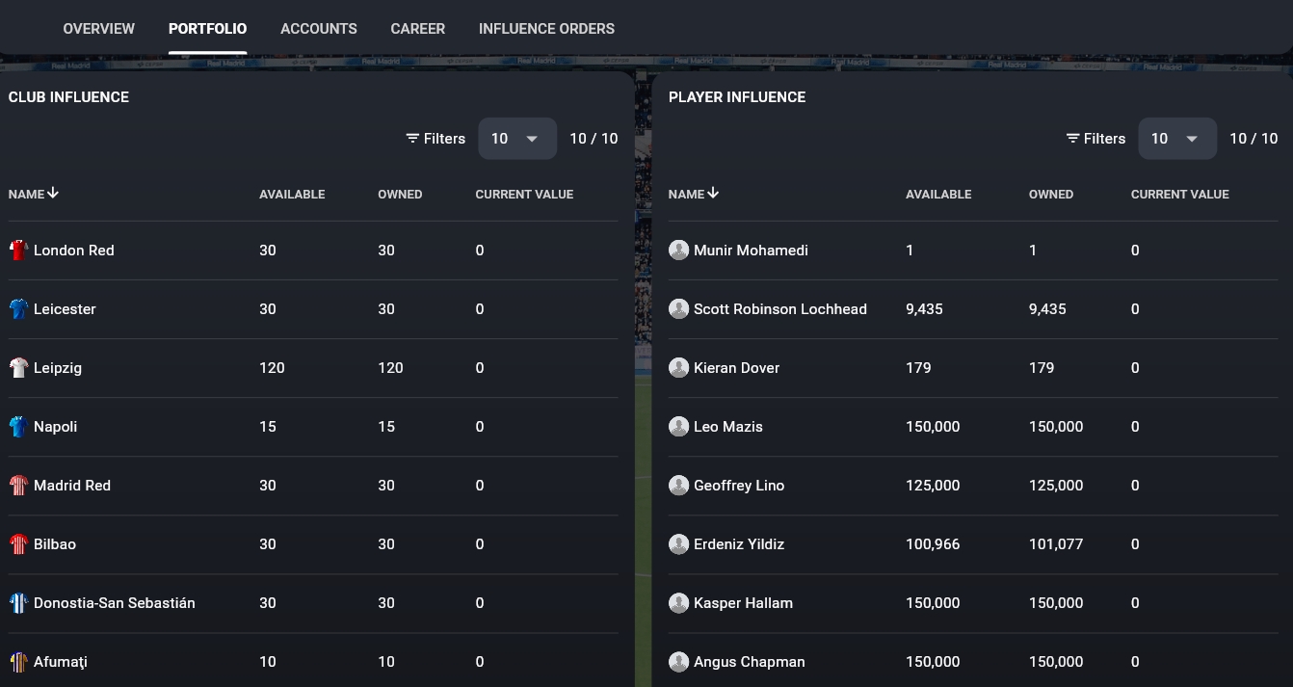Switch to the Overview tab
The width and height of the screenshot is (1293, 687).
point(99,29)
